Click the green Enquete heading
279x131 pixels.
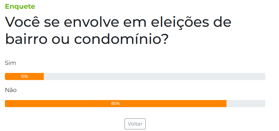click(20, 6)
